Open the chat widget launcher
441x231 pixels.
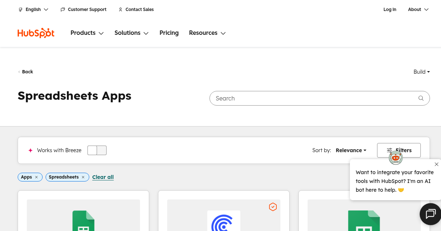click(430, 214)
